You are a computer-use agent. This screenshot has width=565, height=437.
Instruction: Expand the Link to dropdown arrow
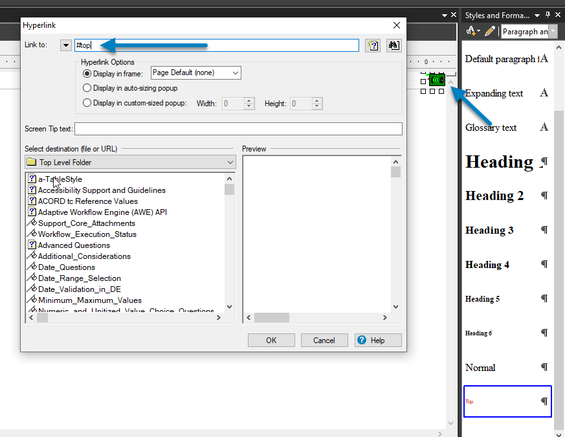point(67,45)
